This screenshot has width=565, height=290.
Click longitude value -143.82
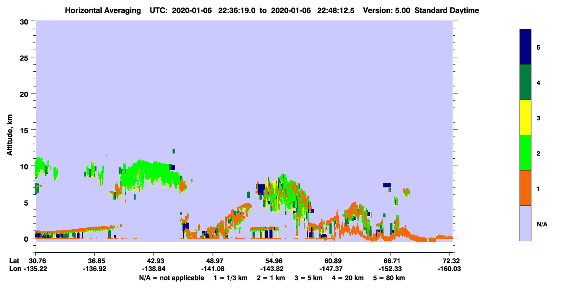click(x=272, y=269)
